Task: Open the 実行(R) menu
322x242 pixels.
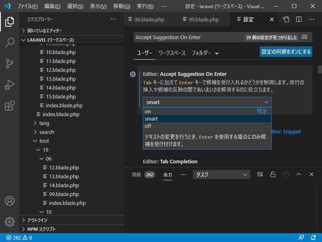Action: pos(145,6)
